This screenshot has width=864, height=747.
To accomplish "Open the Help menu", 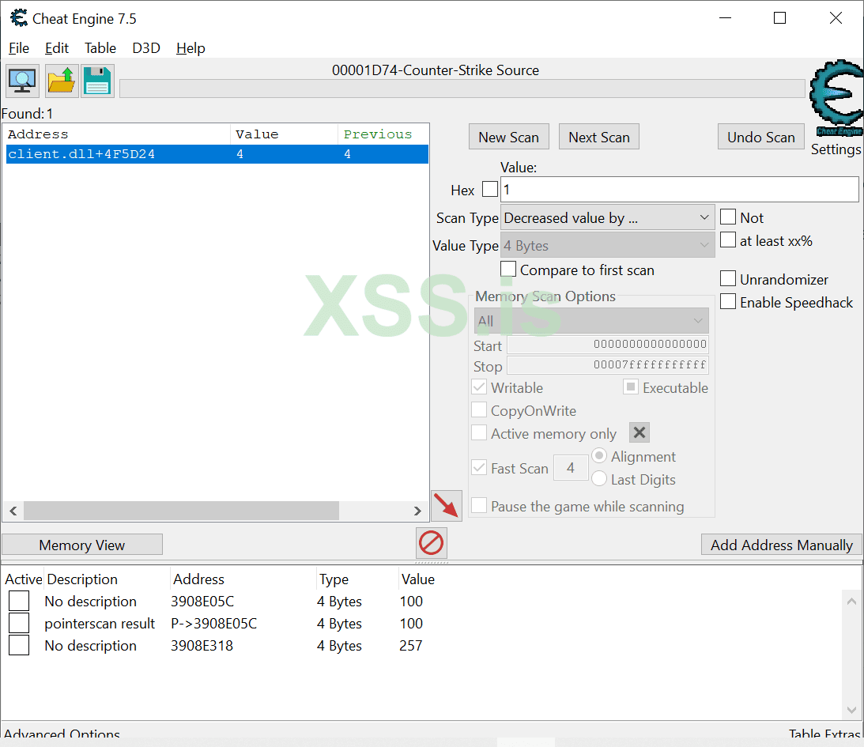I will click(191, 48).
